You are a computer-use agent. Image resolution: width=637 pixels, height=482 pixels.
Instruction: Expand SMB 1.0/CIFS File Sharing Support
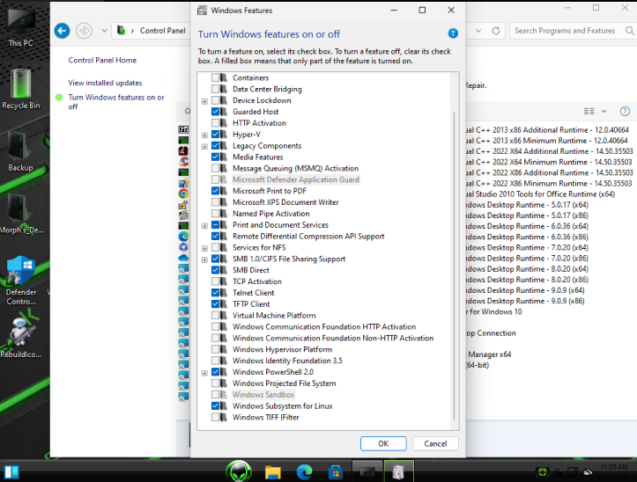(x=204, y=259)
